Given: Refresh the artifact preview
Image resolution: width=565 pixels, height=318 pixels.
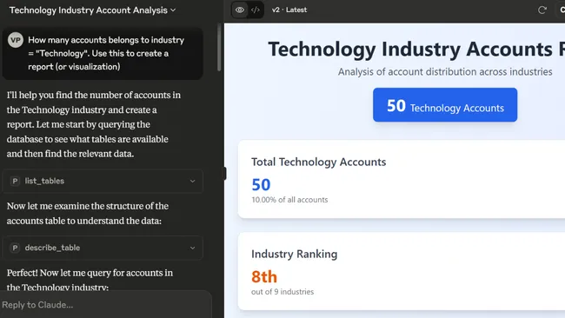Looking at the screenshot, I should coord(542,10).
